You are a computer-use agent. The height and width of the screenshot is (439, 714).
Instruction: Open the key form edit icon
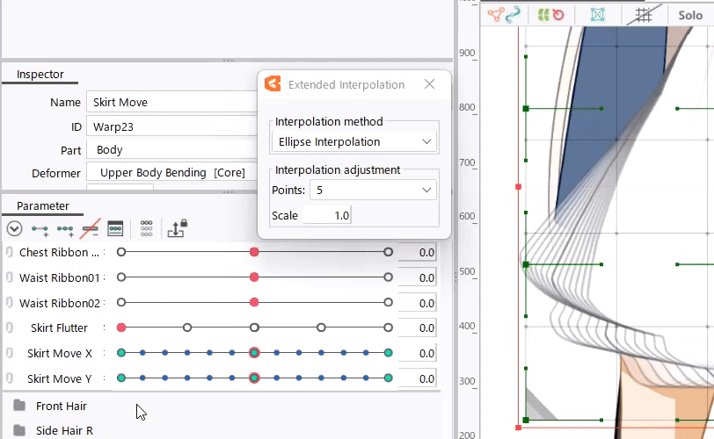pos(115,228)
